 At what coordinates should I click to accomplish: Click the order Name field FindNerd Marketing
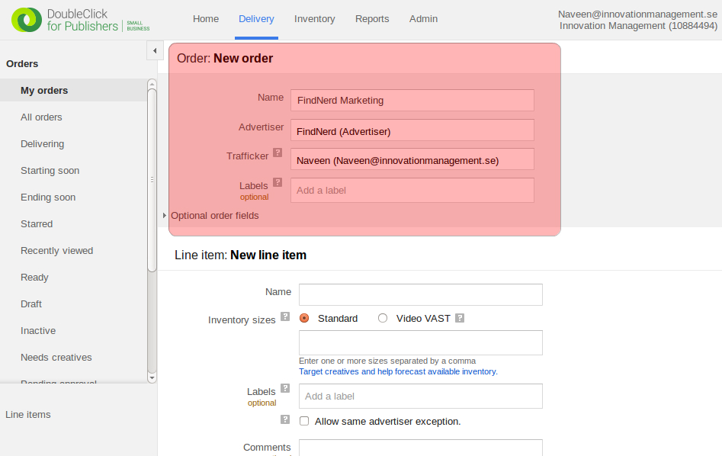pos(412,100)
